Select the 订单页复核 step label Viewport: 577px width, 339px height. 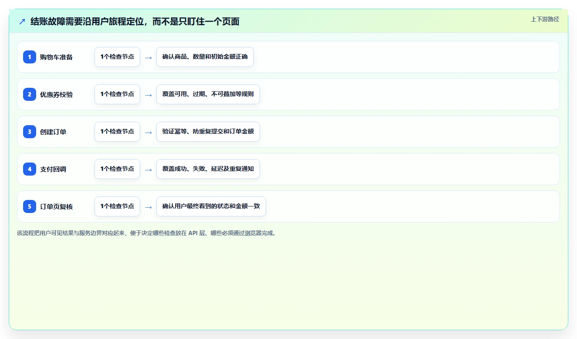(56, 207)
